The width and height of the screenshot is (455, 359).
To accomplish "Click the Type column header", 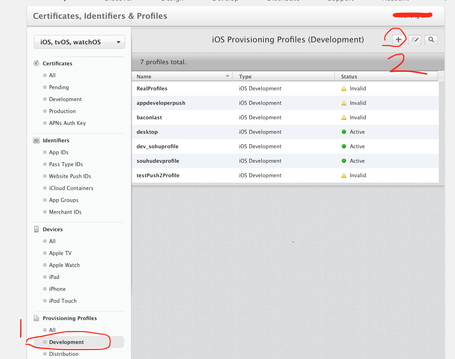I will pos(245,76).
